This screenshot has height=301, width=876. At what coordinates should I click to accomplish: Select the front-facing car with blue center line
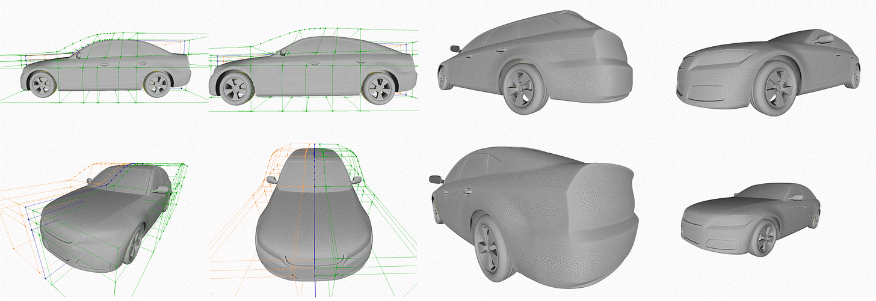(x=313, y=215)
